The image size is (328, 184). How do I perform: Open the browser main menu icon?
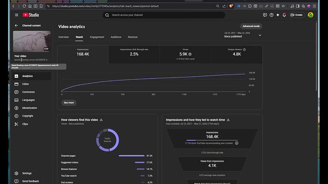[314, 6]
